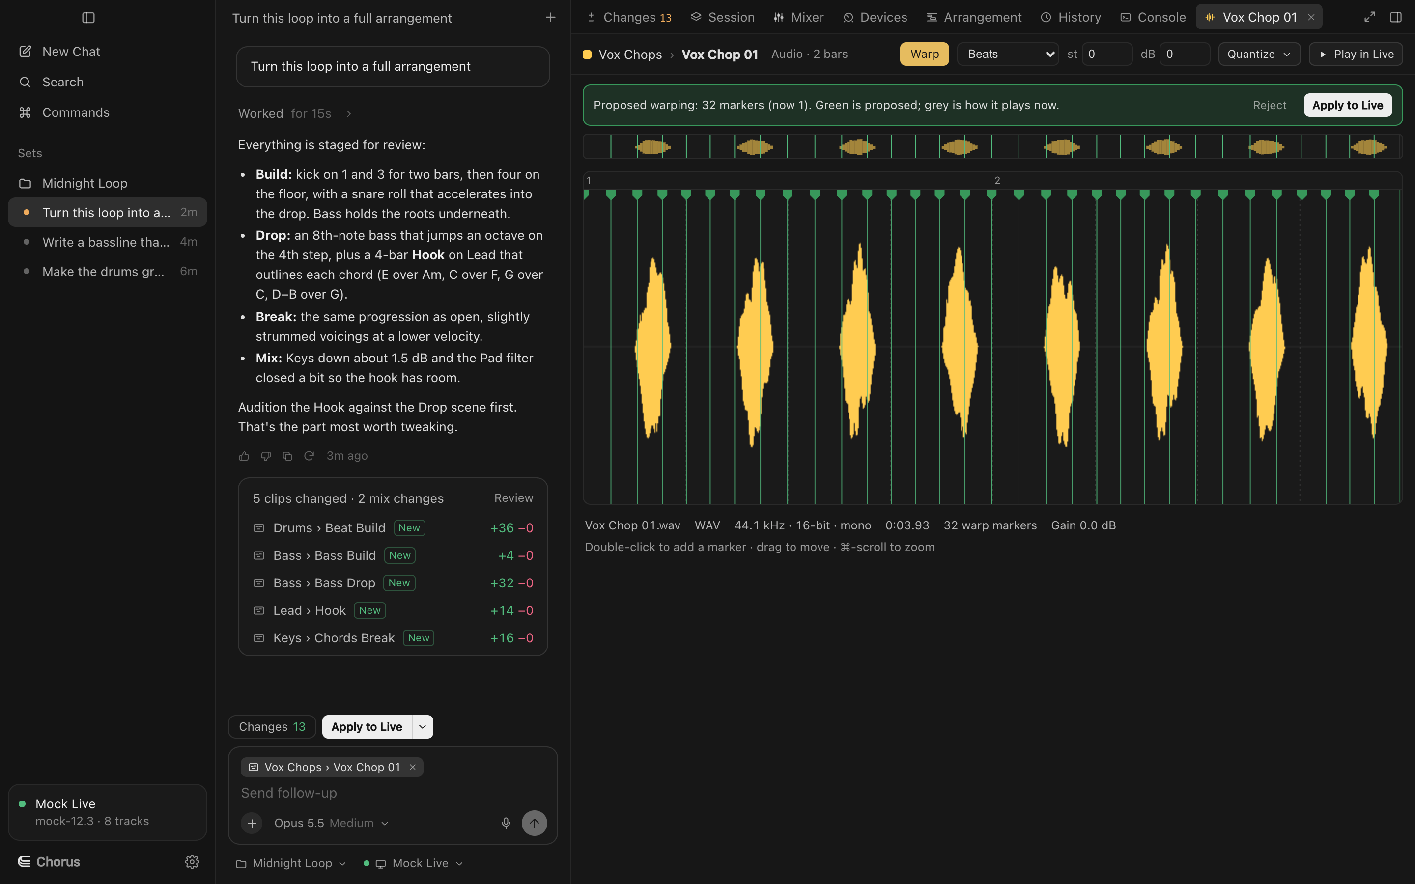The image size is (1415, 884).
Task: Regenerate the response
Action: coord(310,456)
